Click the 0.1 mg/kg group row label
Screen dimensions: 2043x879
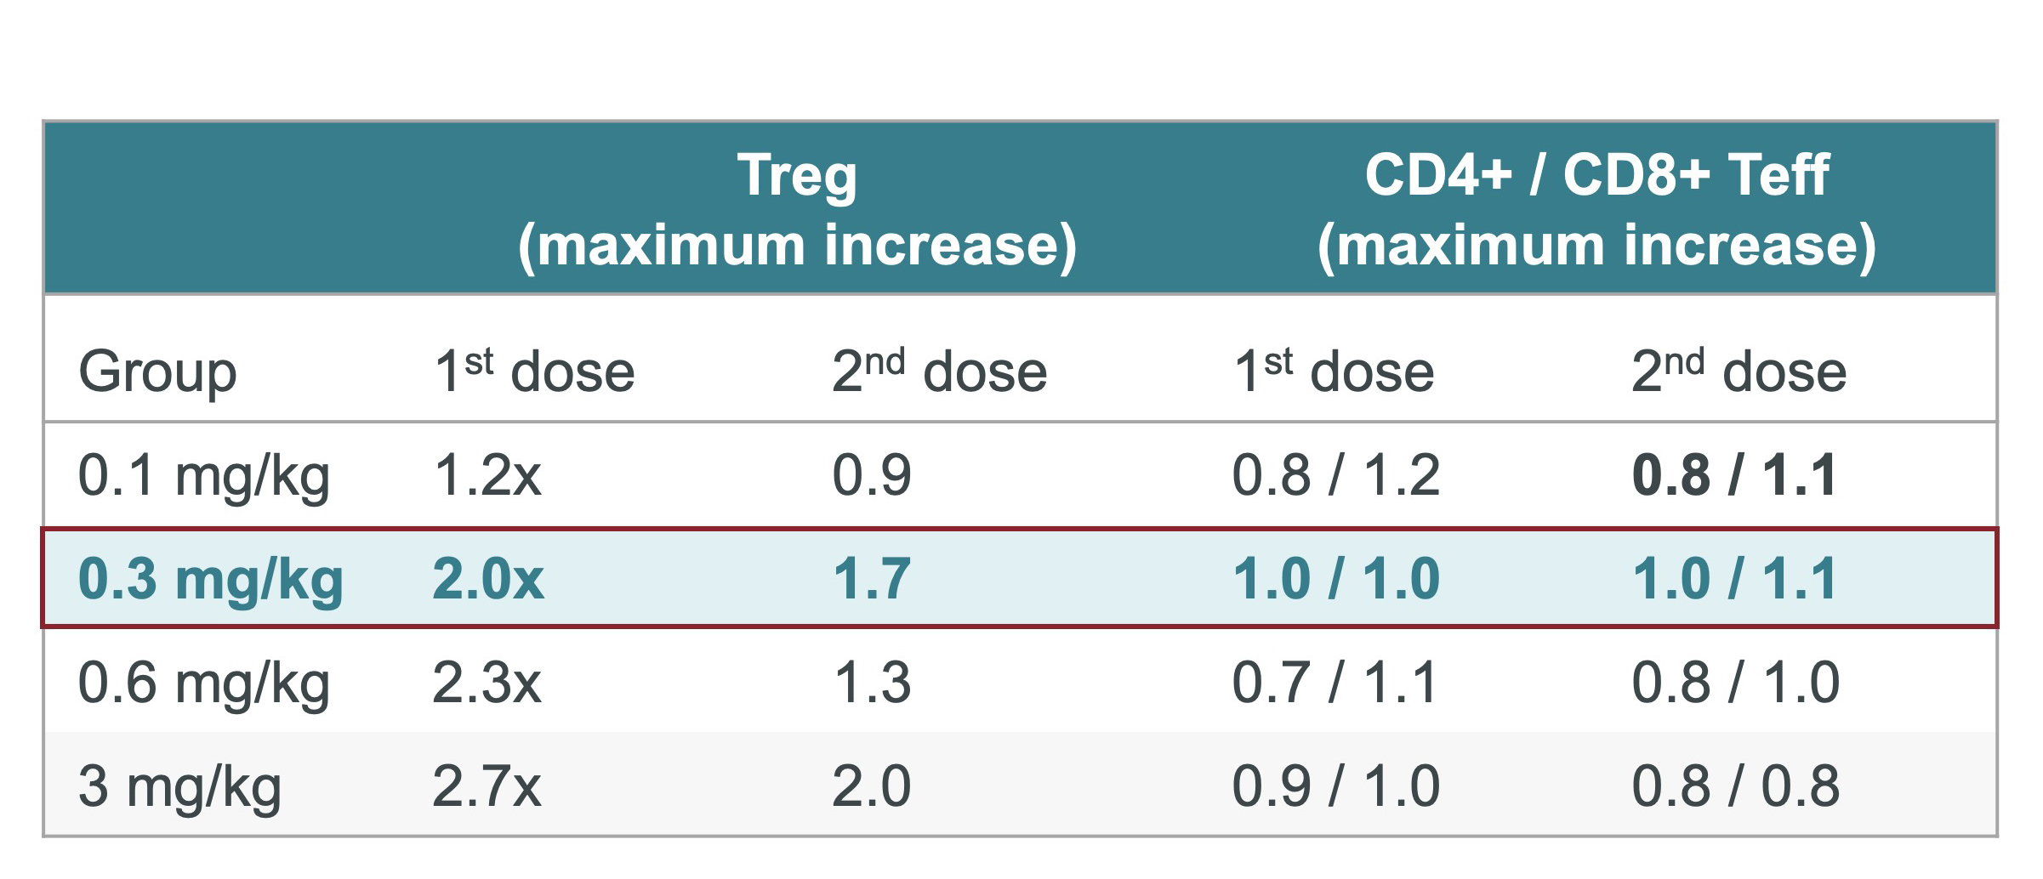204,475
